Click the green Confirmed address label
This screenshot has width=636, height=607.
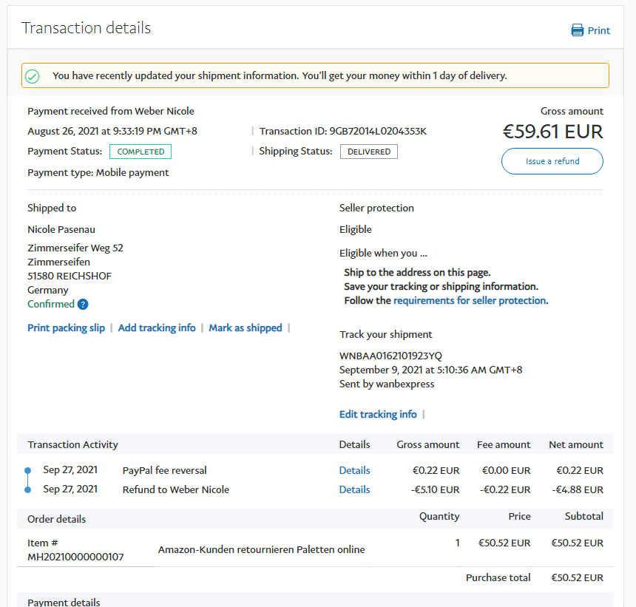coord(51,304)
